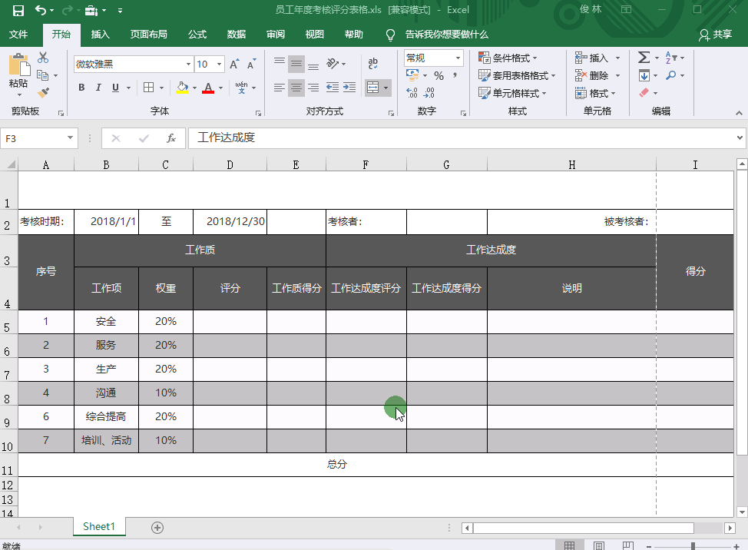Click the formula bar showing 工作达成度

461,138
